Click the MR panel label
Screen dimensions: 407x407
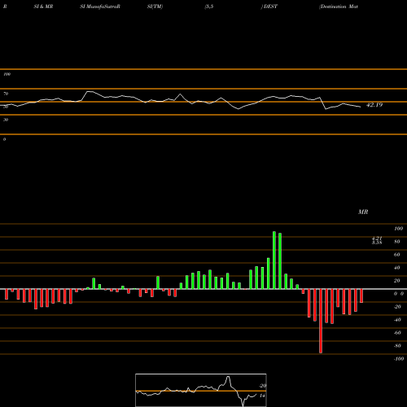[x=363, y=212]
